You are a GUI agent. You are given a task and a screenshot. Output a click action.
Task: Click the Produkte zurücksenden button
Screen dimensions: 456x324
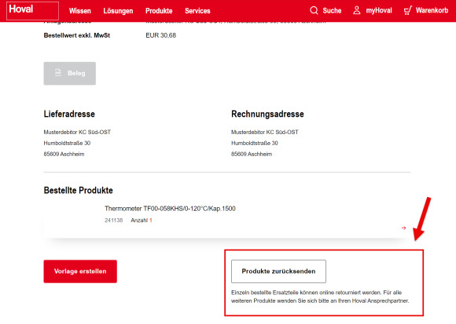tap(278, 271)
